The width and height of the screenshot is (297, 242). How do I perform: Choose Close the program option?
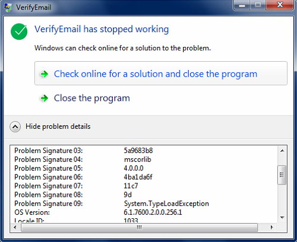point(92,98)
